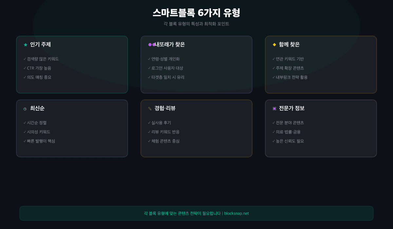Click the purple dots icon beside 내또래가 찾은

(152, 44)
